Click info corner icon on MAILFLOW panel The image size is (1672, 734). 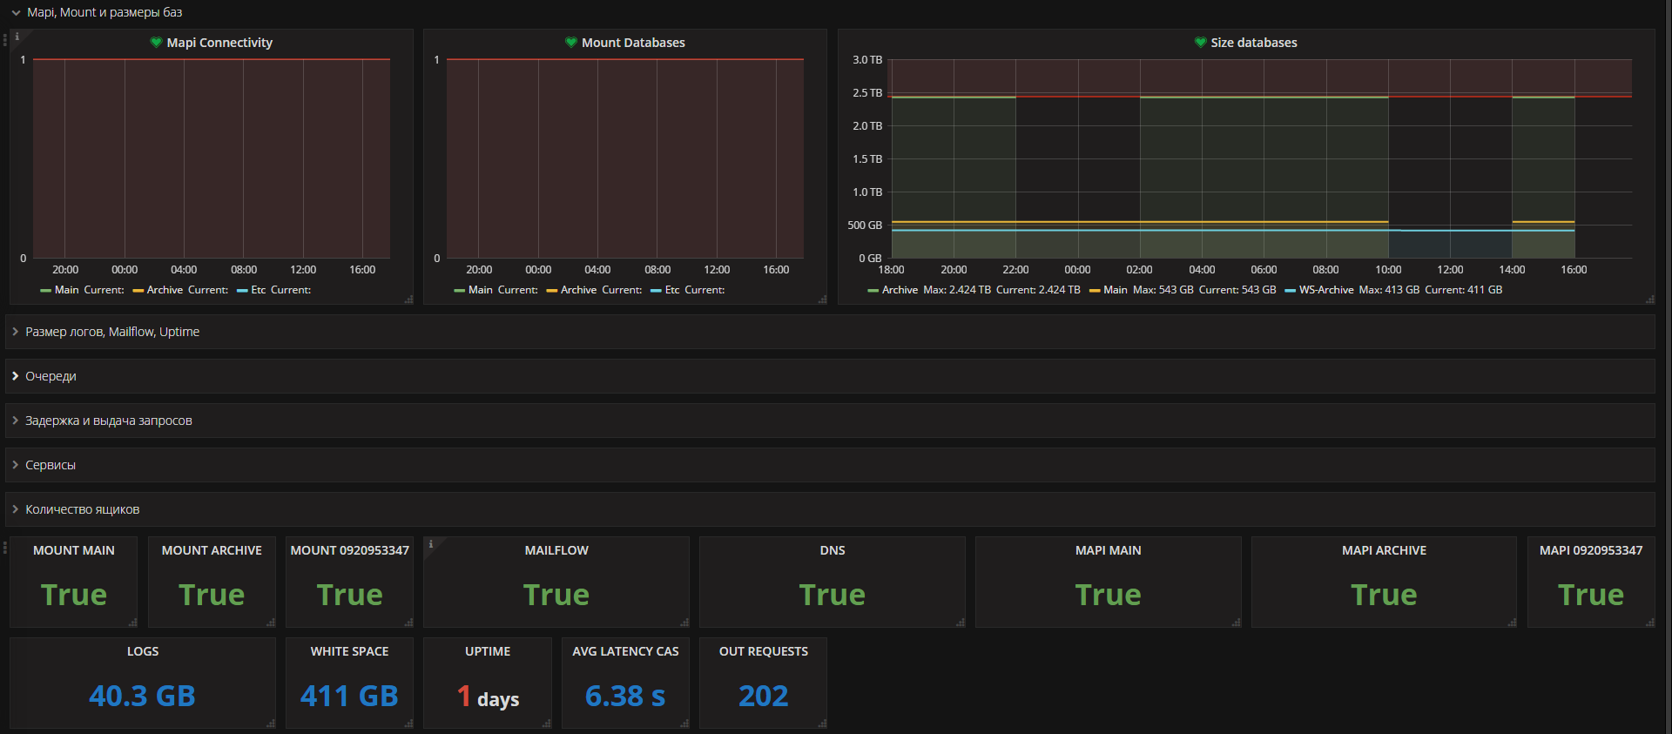click(x=431, y=544)
